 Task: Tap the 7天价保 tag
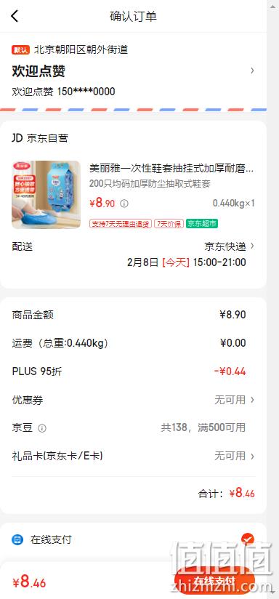[x=169, y=223]
